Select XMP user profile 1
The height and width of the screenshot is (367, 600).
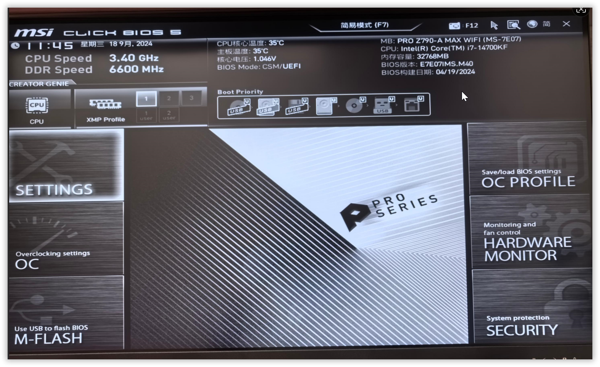coord(146,115)
